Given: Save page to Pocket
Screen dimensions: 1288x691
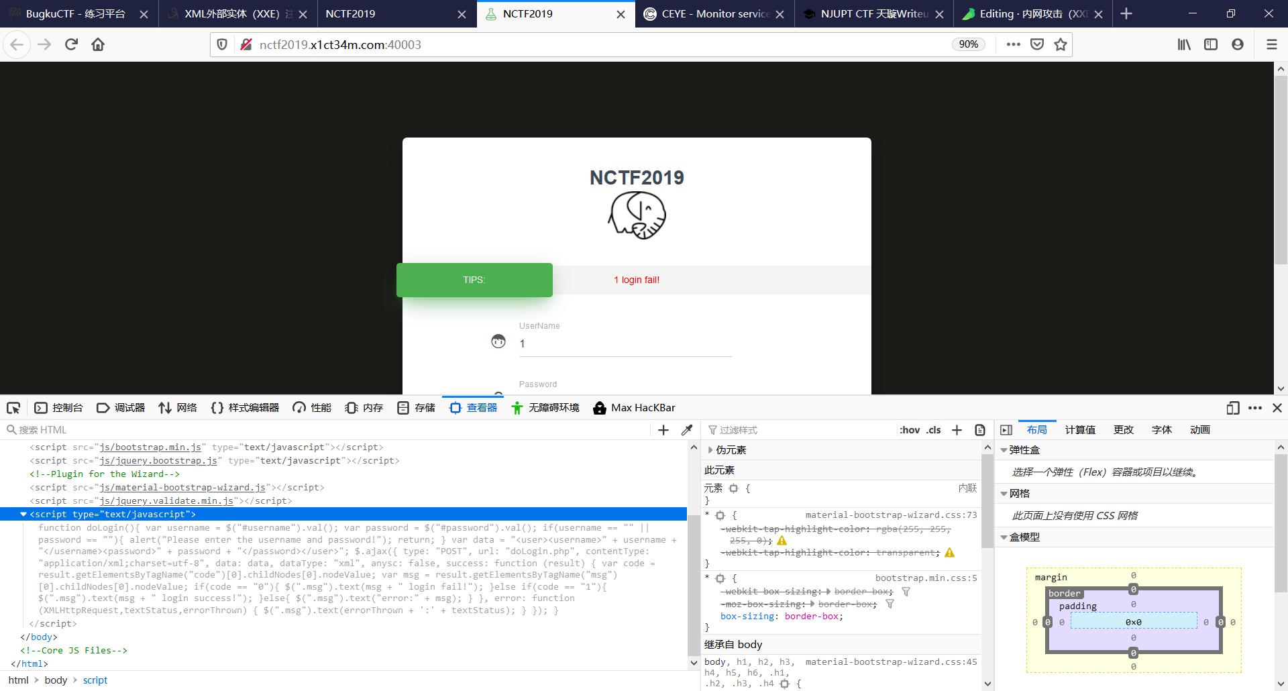Looking at the screenshot, I should click(x=1037, y=45).
